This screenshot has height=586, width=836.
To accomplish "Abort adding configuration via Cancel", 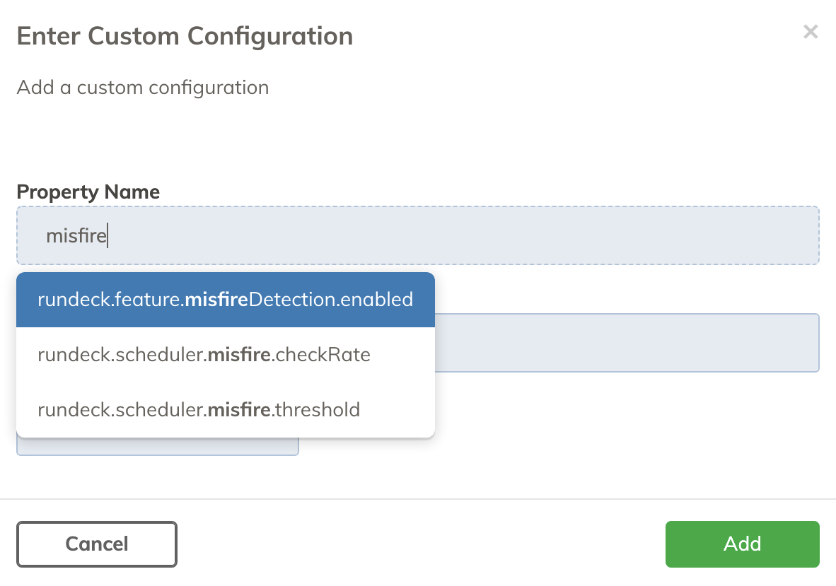I will point(96,544).
